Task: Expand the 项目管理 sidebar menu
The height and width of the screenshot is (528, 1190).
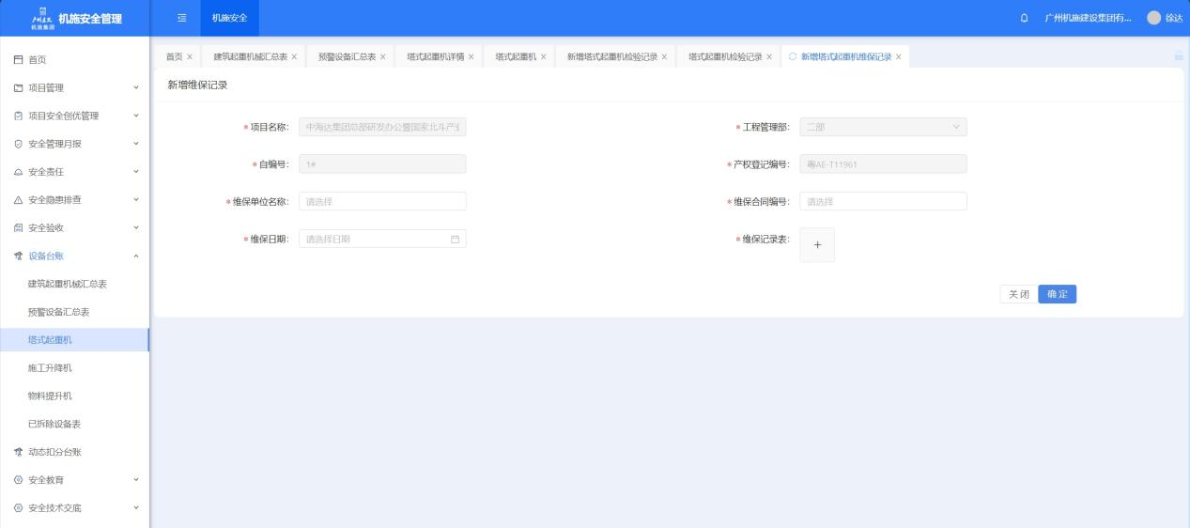Action: pos(75,87)
